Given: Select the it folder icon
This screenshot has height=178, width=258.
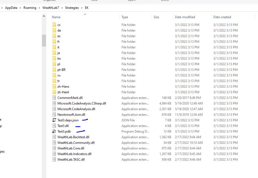Looking at the screenshot, I should click(x=54, y=47).
